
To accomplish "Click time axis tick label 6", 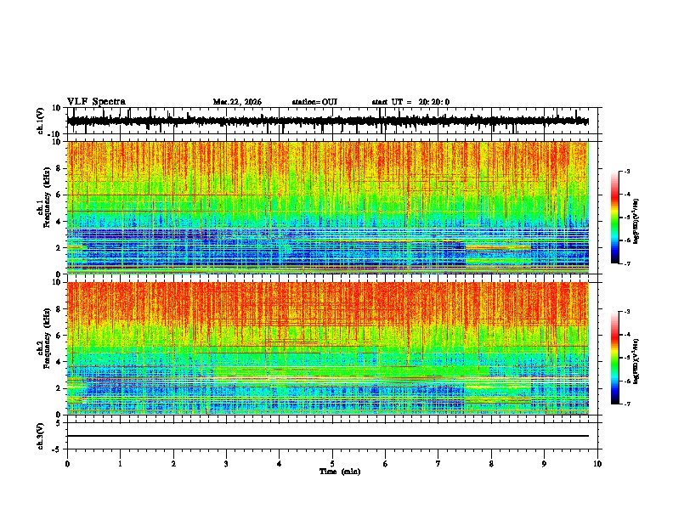I will coord(386,464).
